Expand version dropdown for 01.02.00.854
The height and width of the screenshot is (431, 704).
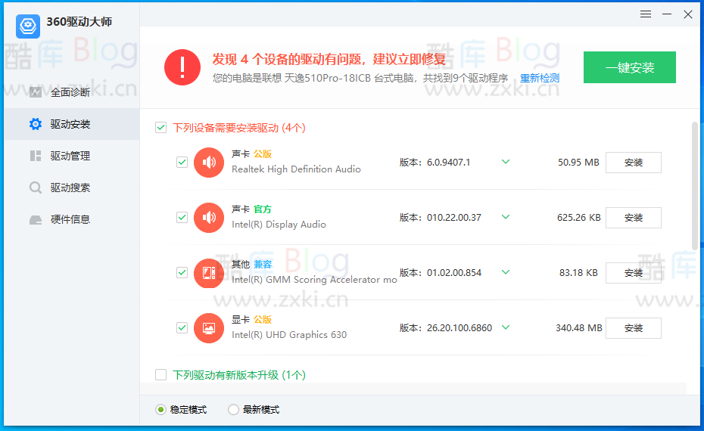pos(506,272)
